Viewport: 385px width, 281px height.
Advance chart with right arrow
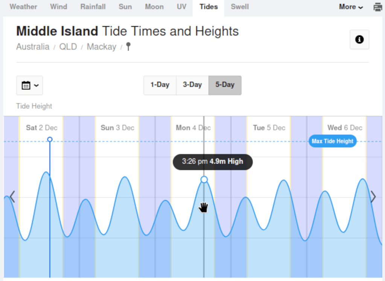click(373, 196)
